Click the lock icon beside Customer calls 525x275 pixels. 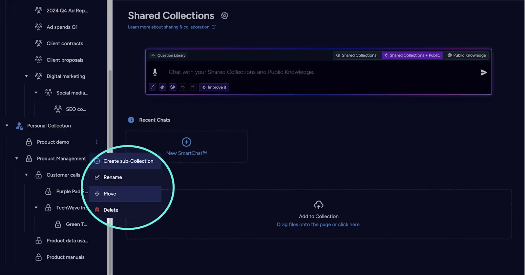[x=38, y=175]
